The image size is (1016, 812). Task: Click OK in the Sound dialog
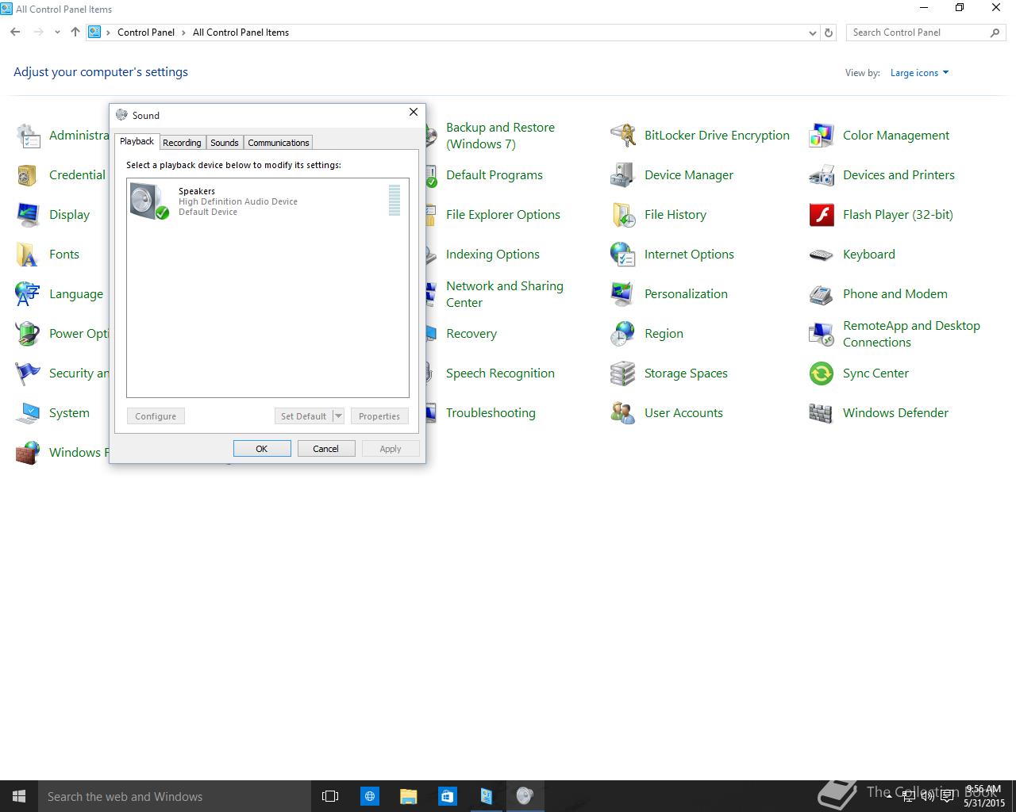click(x=262, y=449)
